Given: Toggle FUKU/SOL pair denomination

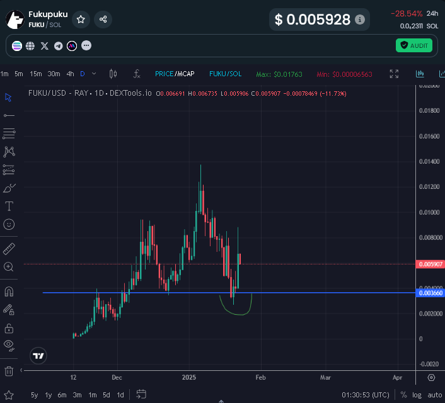Looking at the screenshot, I should point(226,74).
